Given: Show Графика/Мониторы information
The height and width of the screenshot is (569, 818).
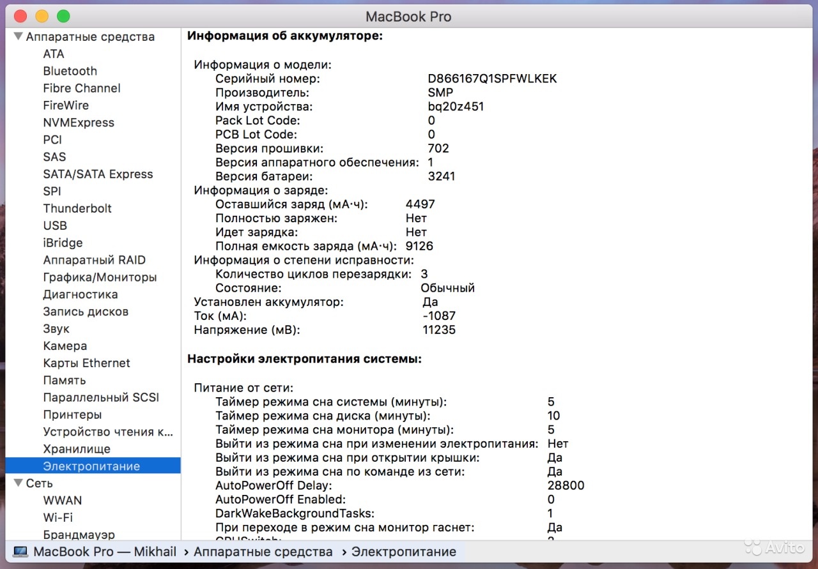Looking at the screenshot, I should point(100,278).
